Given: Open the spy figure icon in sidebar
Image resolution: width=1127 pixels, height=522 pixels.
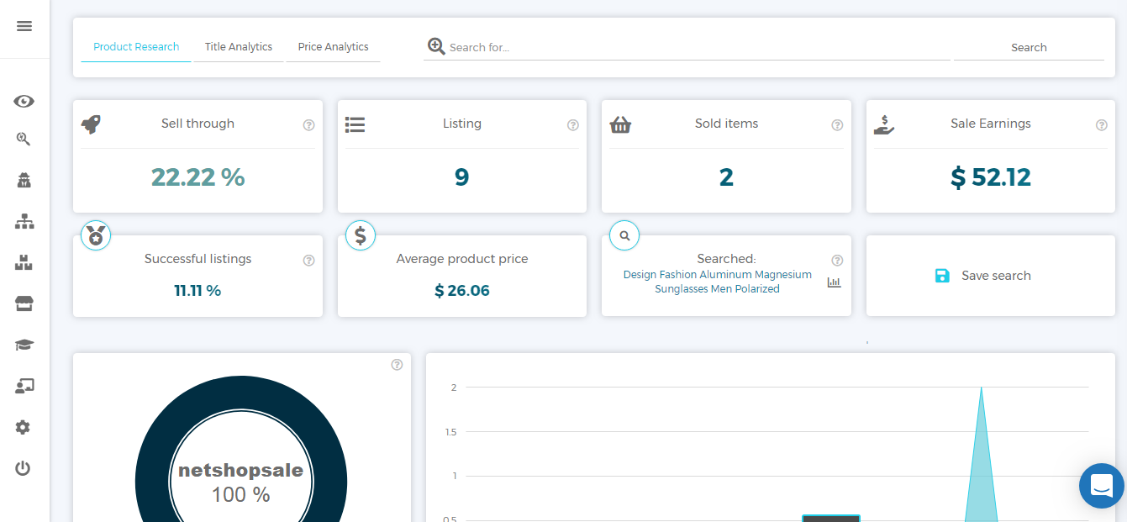Looking at the screenshot, I should (24, 180).
